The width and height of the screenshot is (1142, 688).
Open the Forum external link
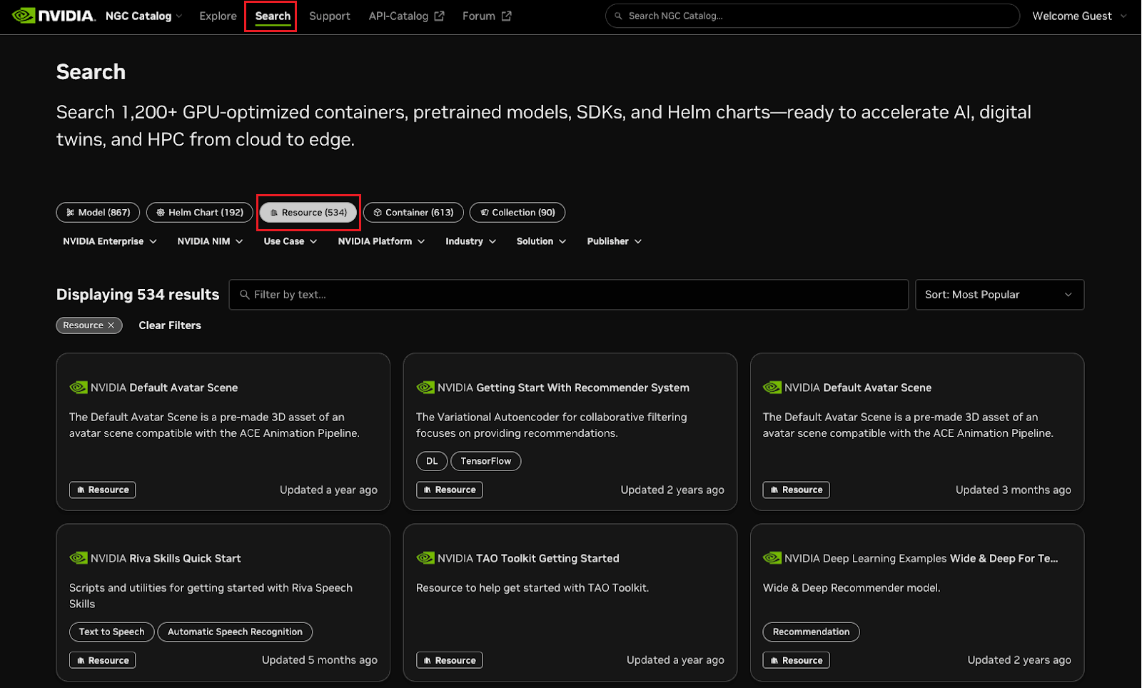point(487,16)
